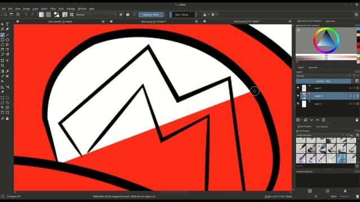Select the Transform tool
360x202 pixels.
point(2,61)
